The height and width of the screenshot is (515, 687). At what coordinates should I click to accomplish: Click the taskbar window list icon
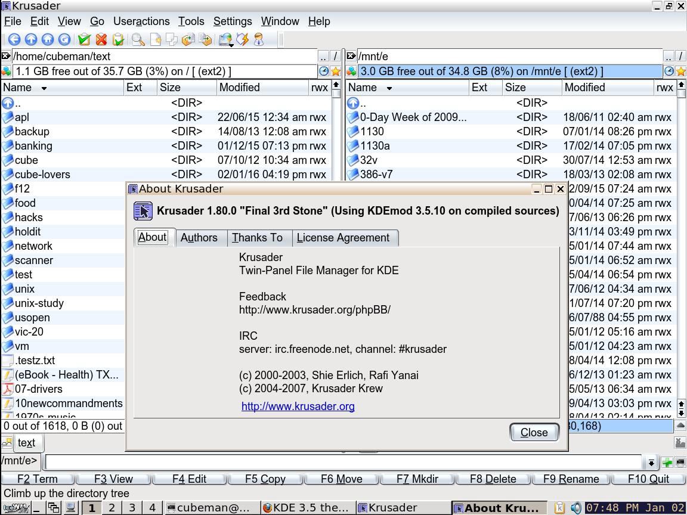pos(54,508)
